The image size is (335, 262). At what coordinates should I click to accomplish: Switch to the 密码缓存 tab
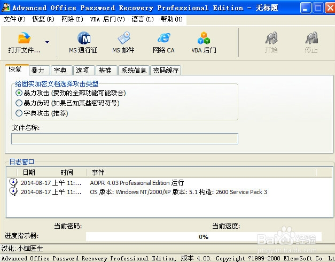tap(166, 71)
